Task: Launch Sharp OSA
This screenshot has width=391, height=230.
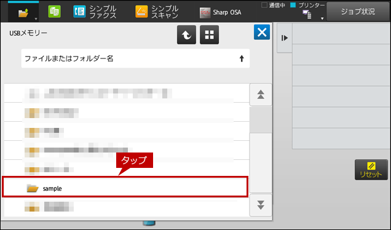Action: coord(221,12)
